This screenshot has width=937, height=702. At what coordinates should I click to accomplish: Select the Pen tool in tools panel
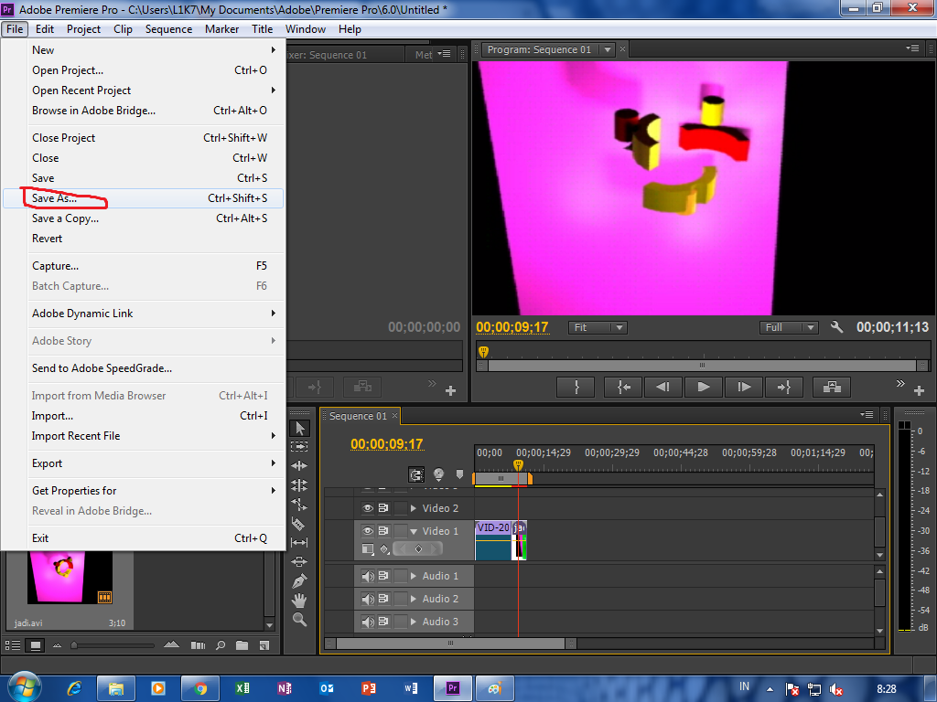pyautogui.click(x=300, y=581)
